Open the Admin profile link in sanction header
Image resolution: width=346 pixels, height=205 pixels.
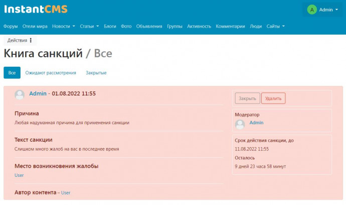38,93
